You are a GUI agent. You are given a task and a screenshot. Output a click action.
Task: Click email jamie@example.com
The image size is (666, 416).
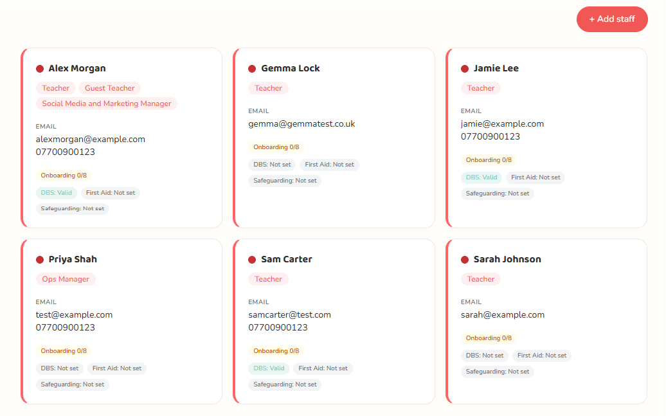502,124
